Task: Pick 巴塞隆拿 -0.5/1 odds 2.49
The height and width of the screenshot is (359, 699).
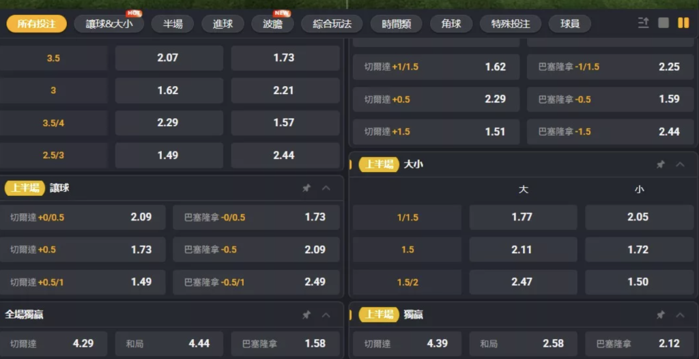Action: click(256, 282)
